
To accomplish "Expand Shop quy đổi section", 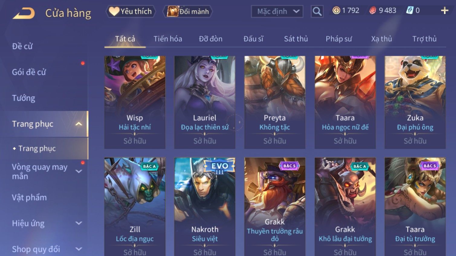I will (x=79, y=249).
